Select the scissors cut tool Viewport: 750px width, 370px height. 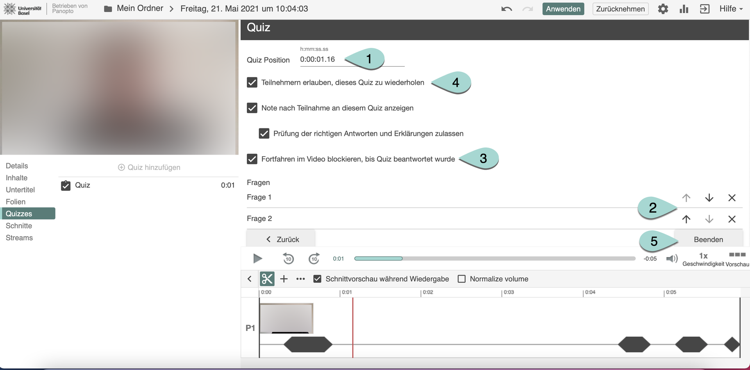click(x=267, y=279)
